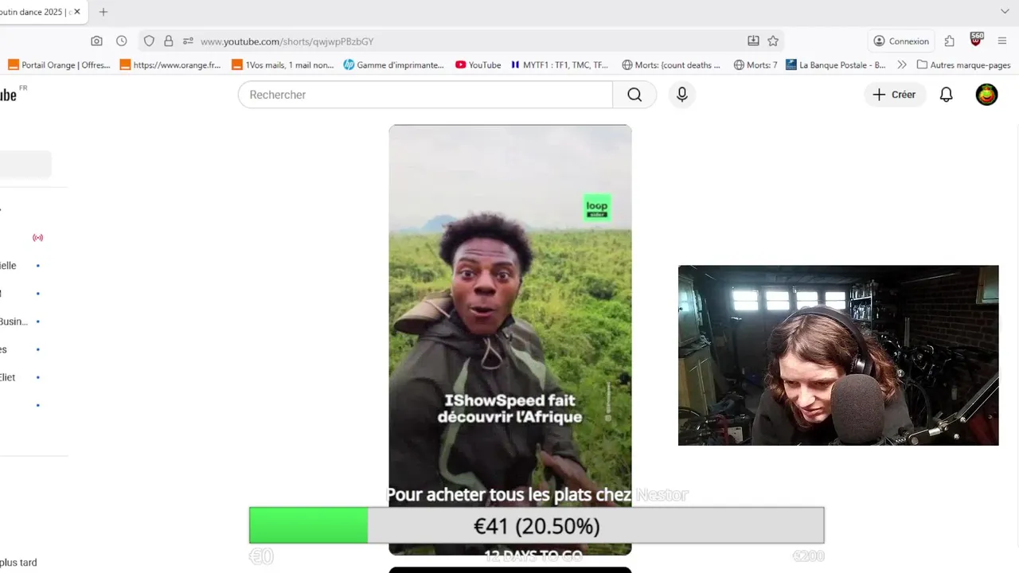Click the site security padlock icon

pos(168,41)
